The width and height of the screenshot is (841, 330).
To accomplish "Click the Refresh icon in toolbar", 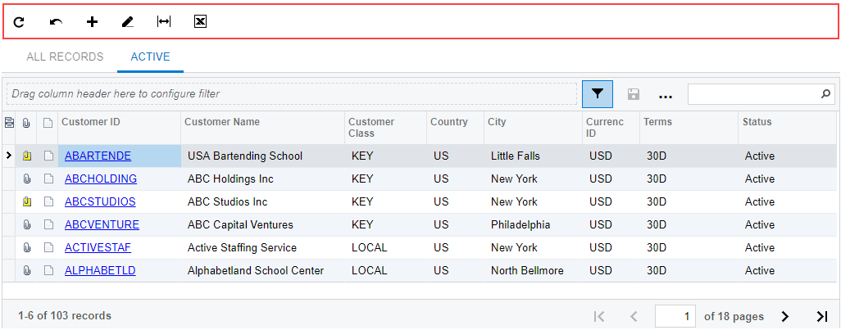I will (x=19, y=22).
